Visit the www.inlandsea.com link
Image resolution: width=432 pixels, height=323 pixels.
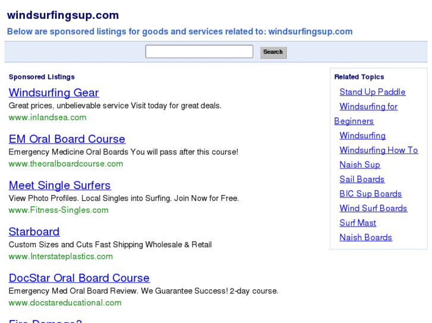coord(48,117)
